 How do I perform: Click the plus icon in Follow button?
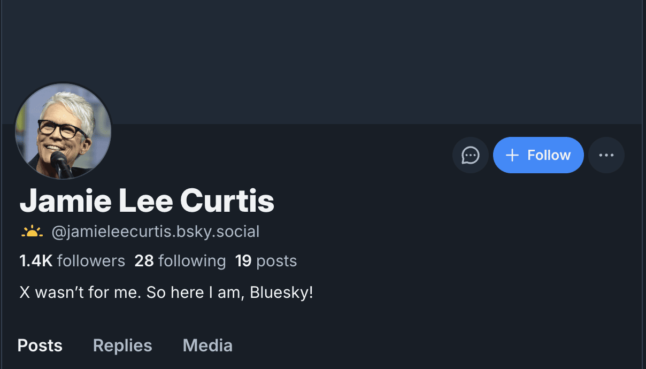512,155
